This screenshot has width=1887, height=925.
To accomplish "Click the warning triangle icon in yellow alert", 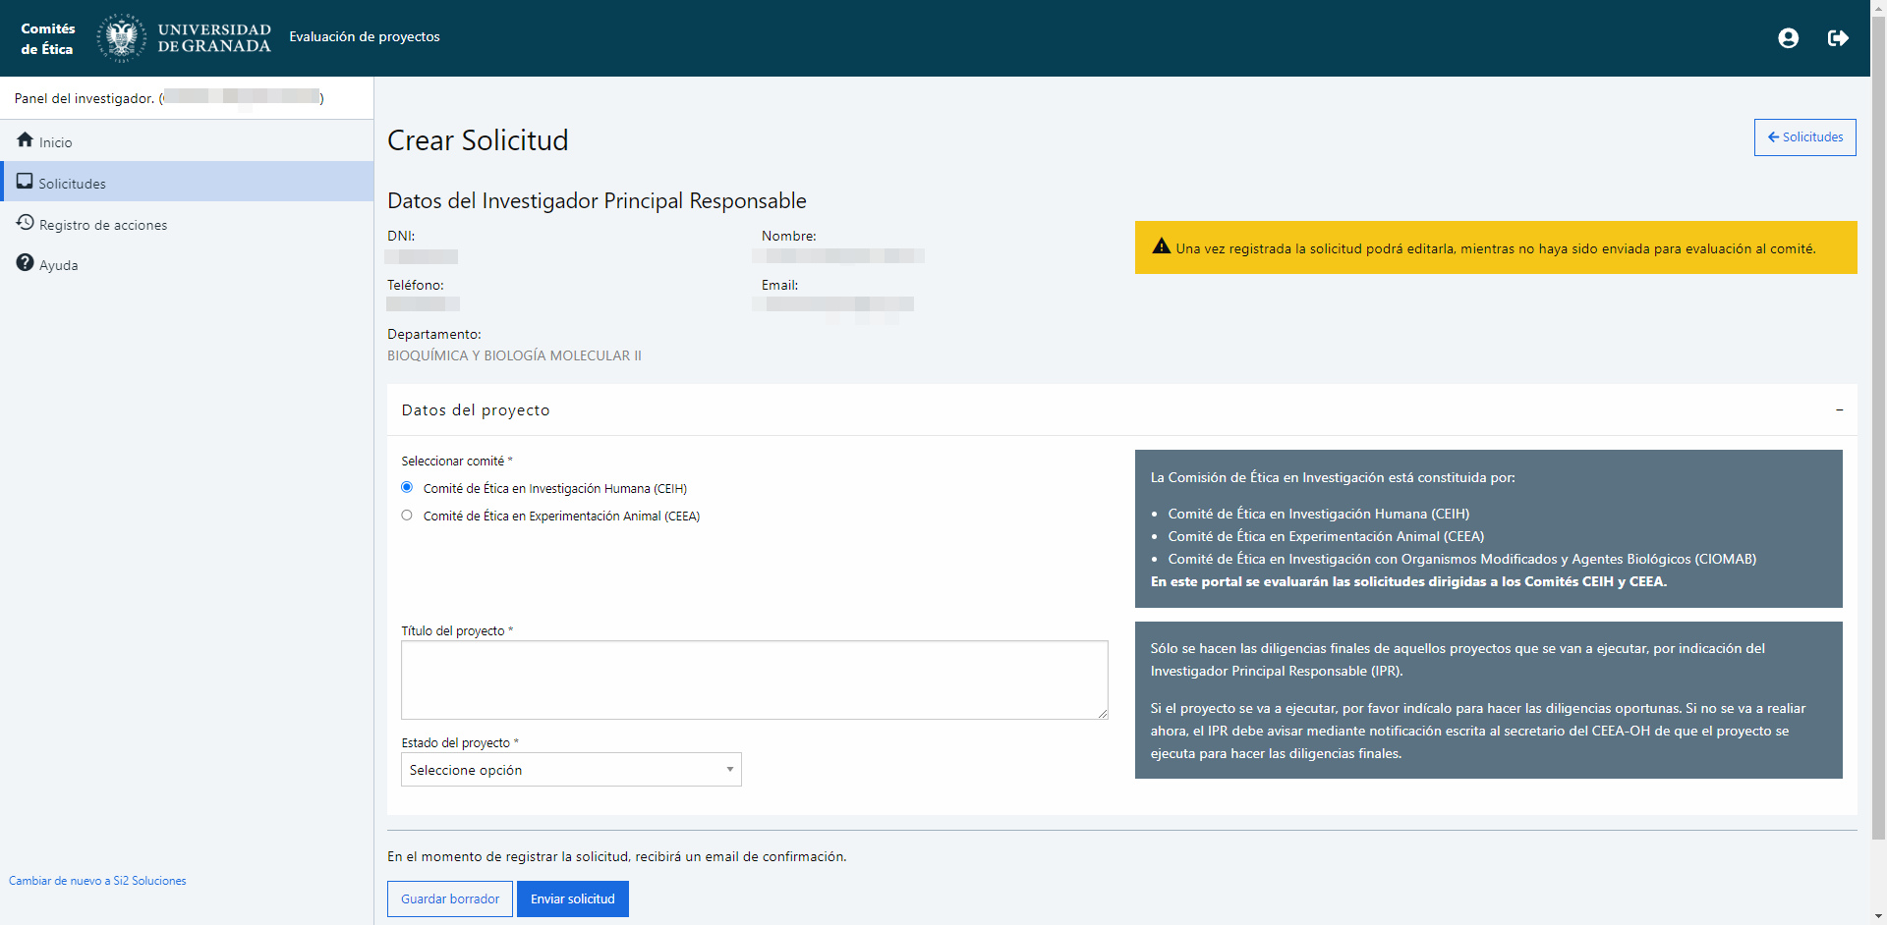I will coord(1161,247).
